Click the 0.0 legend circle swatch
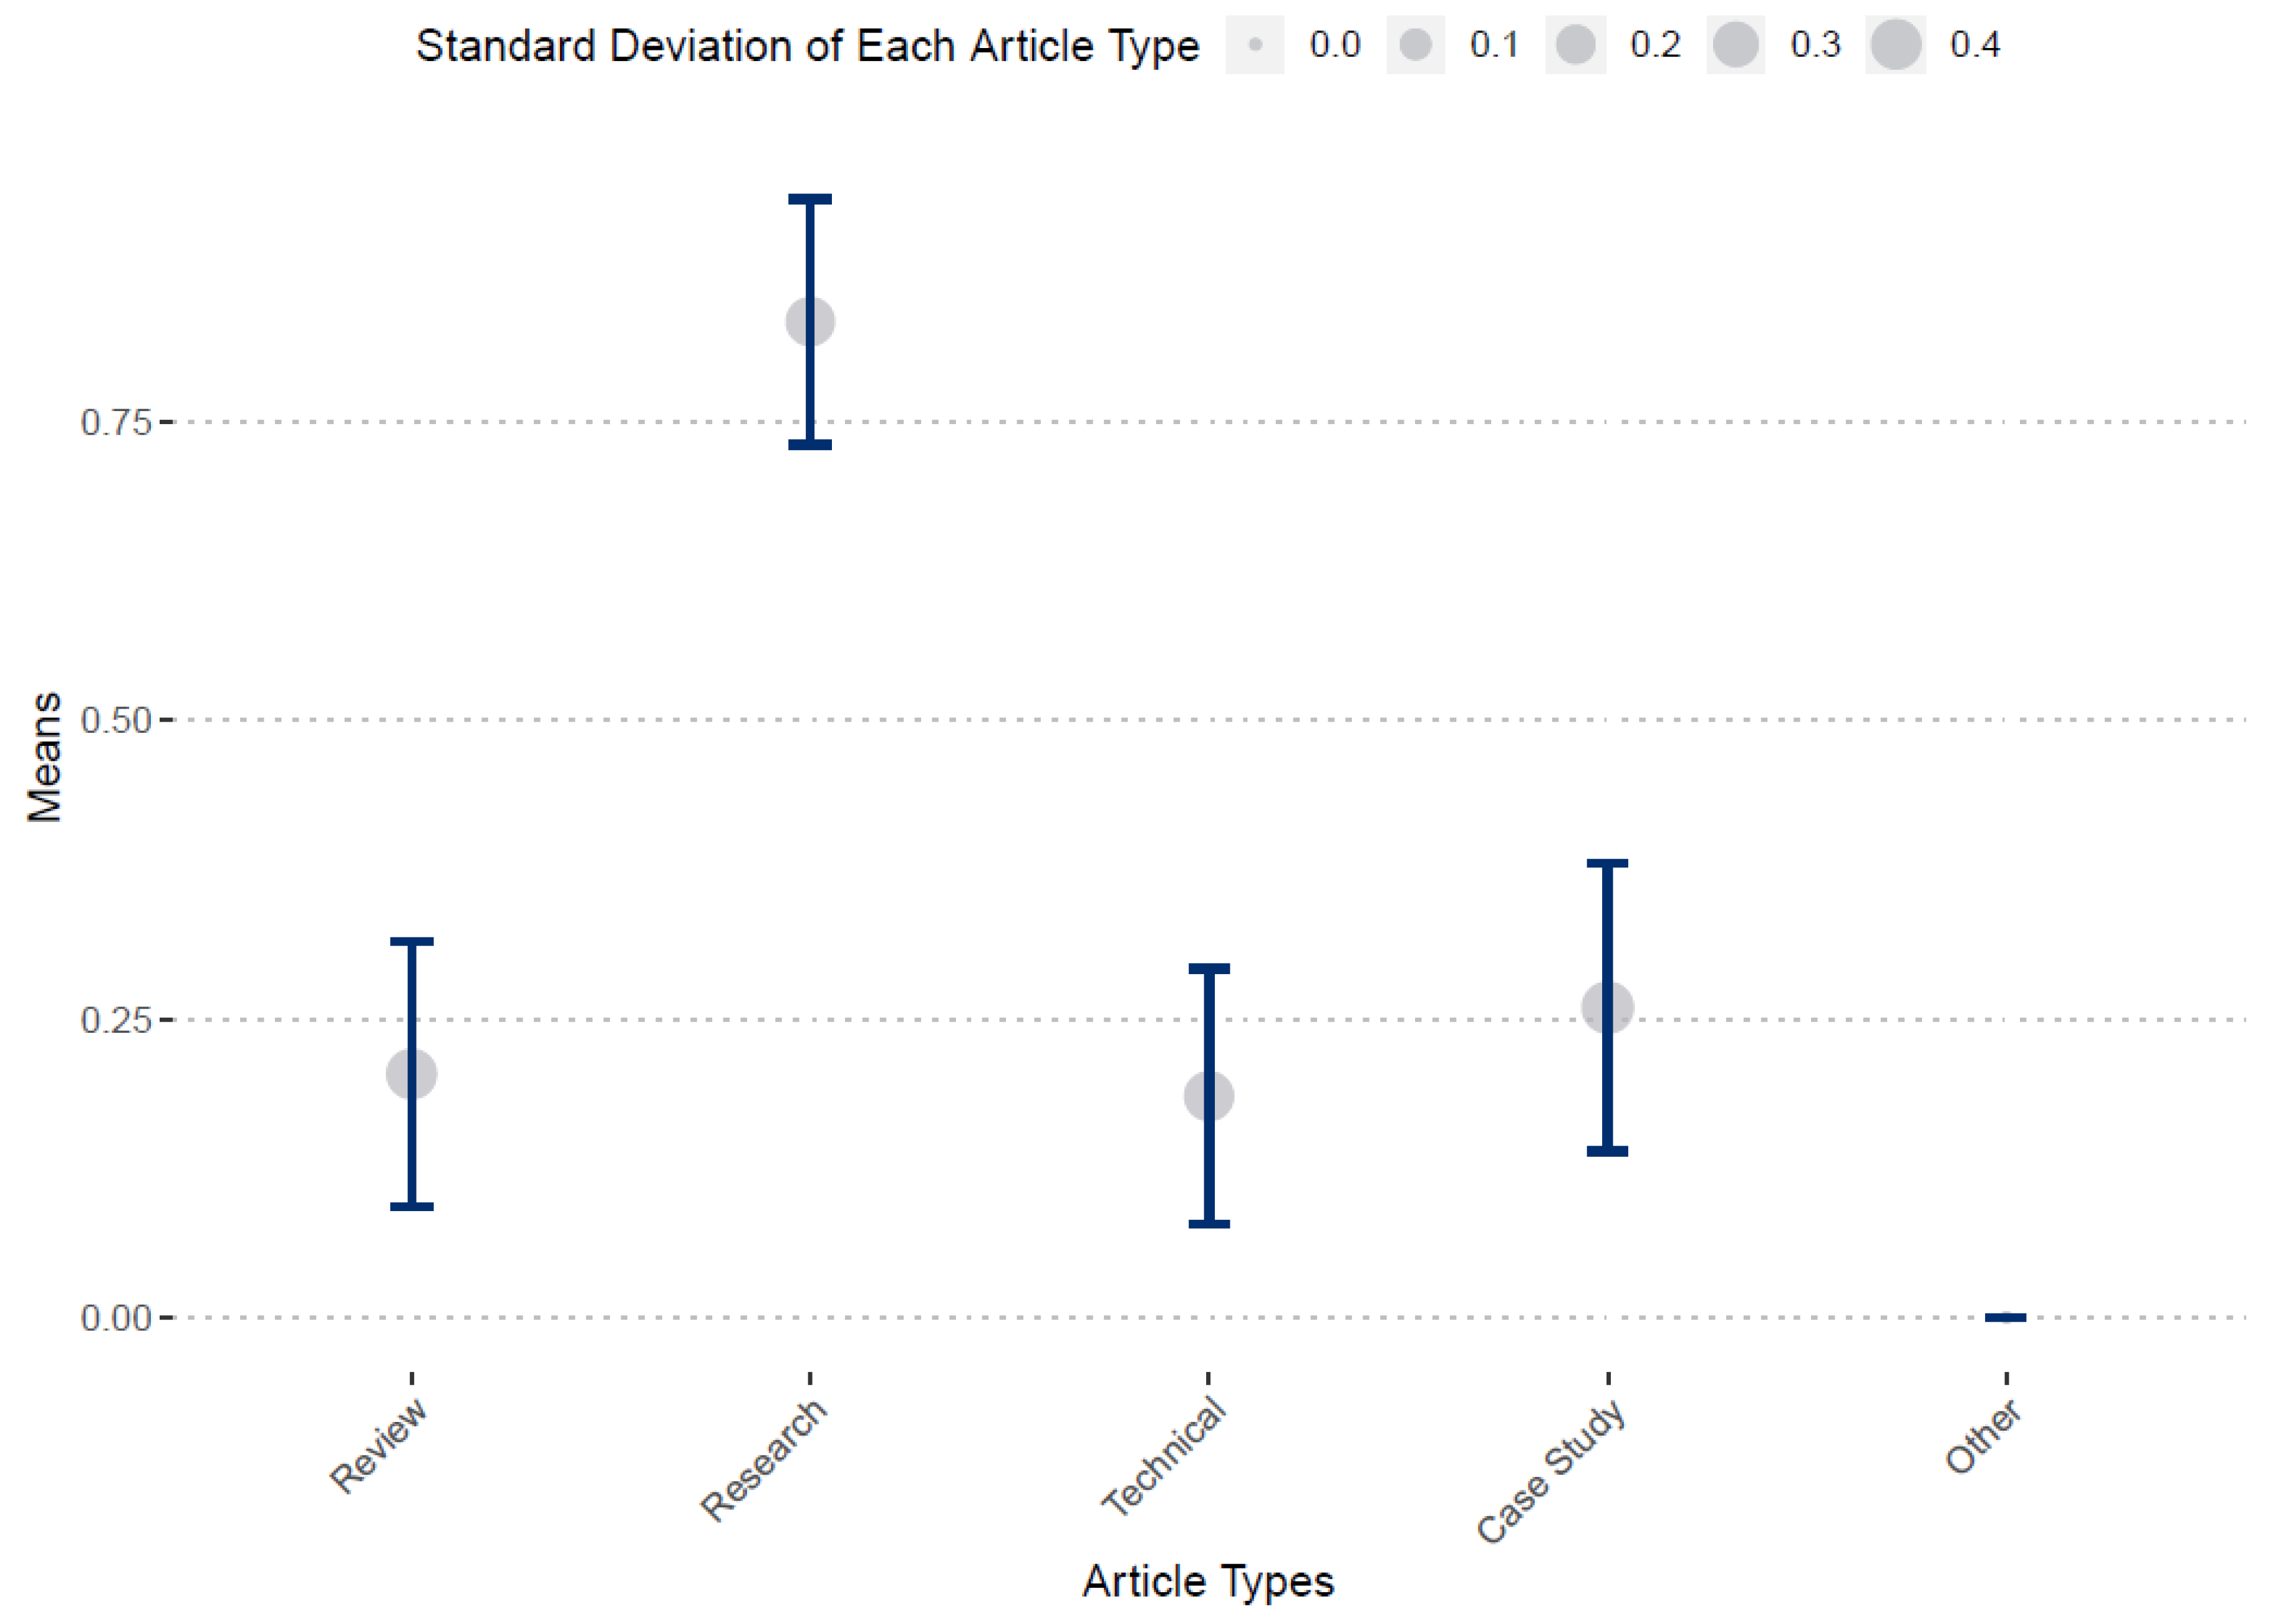Image resolution: width=2275 pixels, height=1624 pixels. (x=1255, y=45)
